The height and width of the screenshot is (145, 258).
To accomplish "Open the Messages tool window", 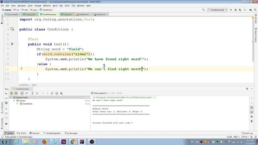I will (x=71, y=133).
